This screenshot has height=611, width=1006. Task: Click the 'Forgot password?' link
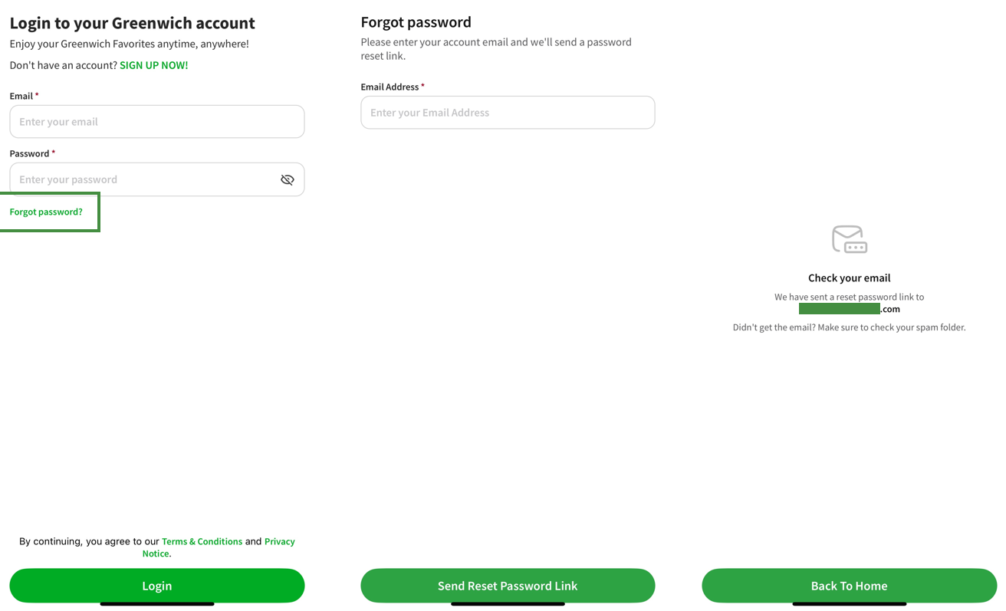(x=46, y=212)
